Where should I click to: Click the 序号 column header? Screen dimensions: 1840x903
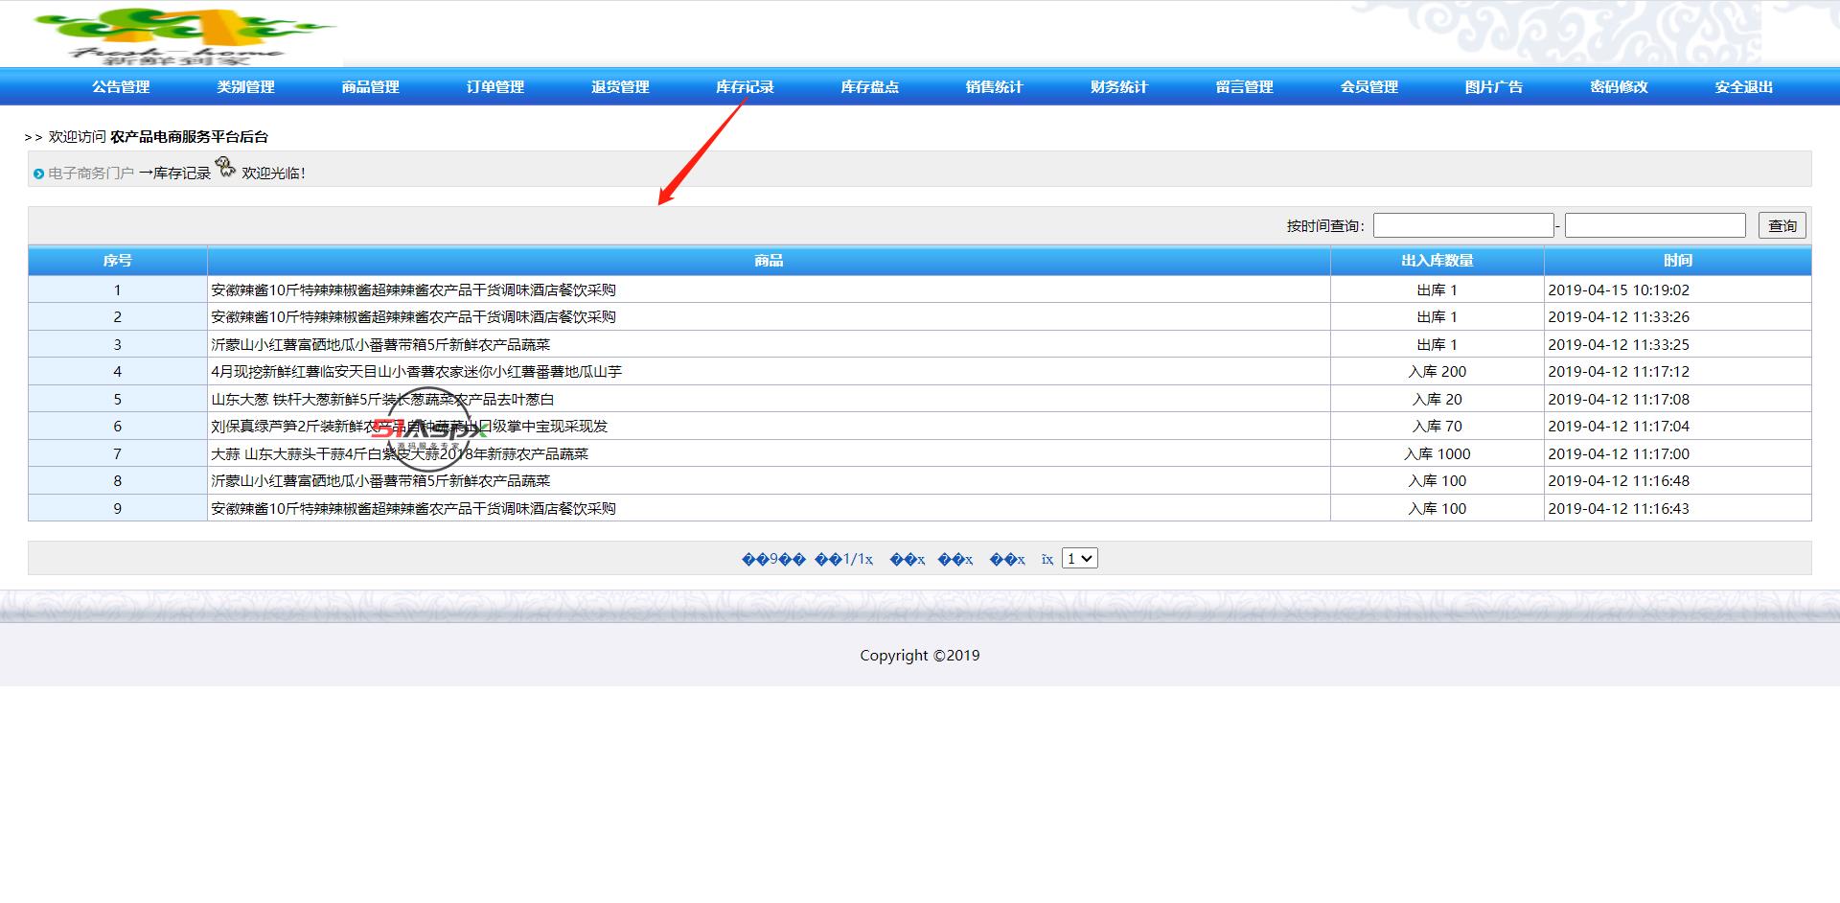(118, 261)
